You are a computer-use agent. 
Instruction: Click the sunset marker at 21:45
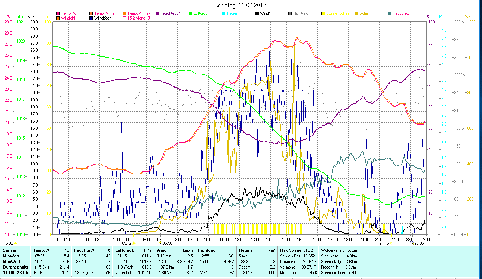point(391,243)
